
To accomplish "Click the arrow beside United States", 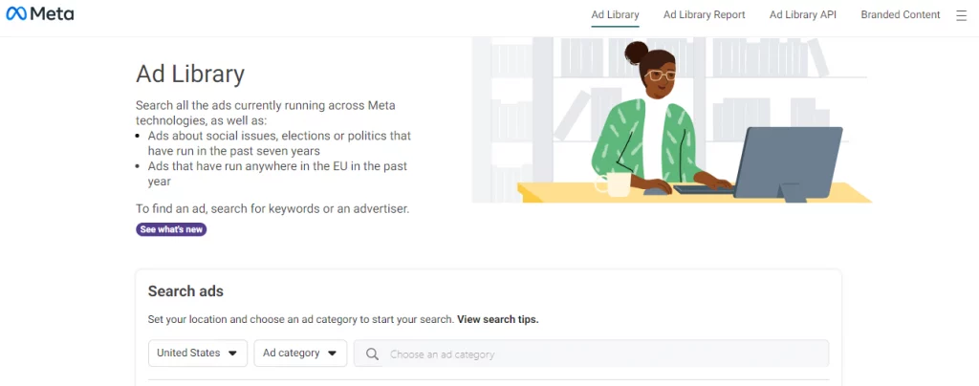I will (x=232, y=354).
